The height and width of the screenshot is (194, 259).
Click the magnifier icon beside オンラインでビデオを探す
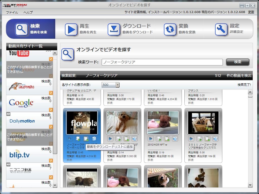click(x=68, y=54)
